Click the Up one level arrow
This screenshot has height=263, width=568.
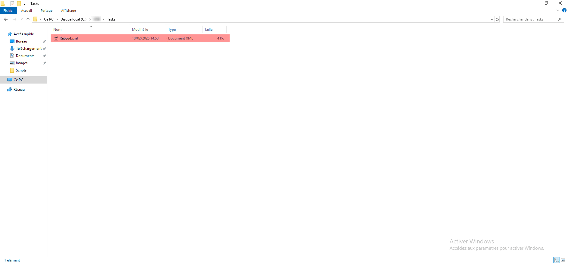point(28,19)
